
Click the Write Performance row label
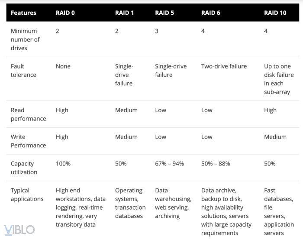(x=28, y=141)
